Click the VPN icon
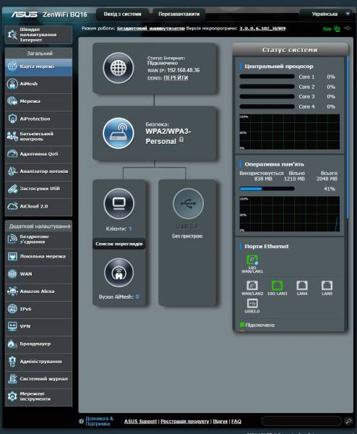This screenshot has width=357, height=434. tap(12, 326)
